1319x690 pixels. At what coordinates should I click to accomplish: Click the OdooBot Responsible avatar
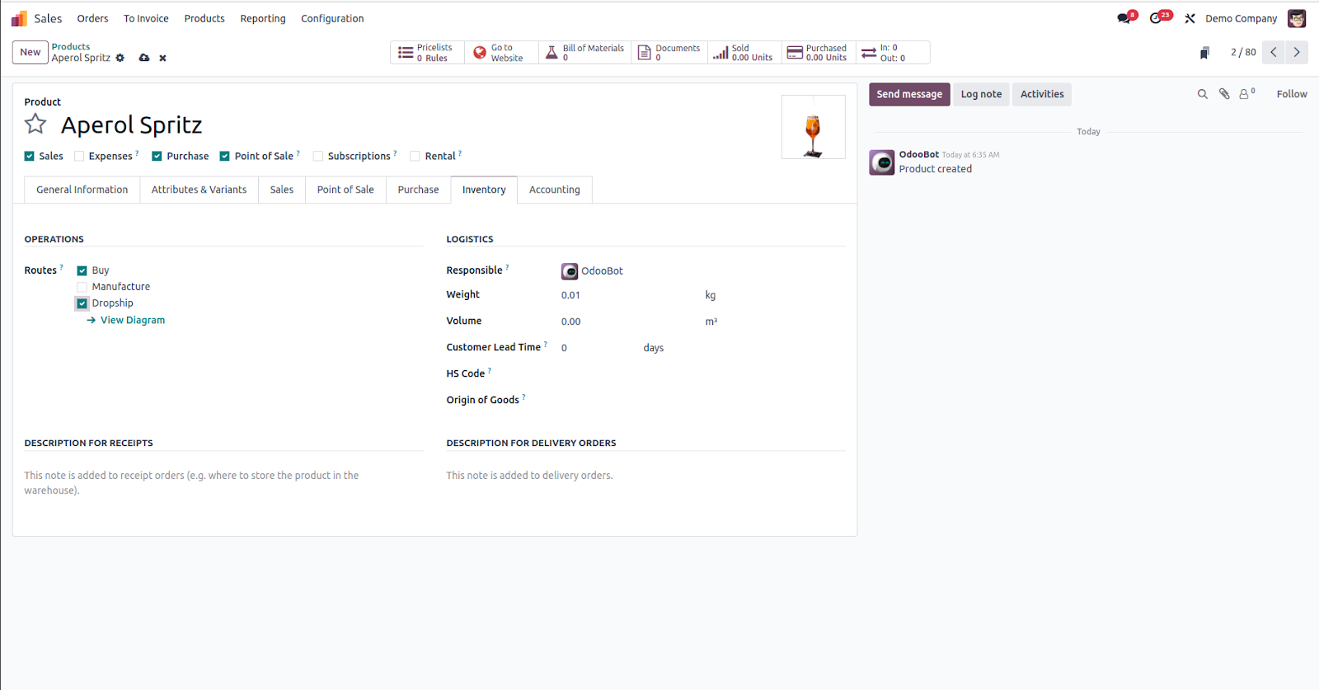pyautogui.click(x=570, y=271)
